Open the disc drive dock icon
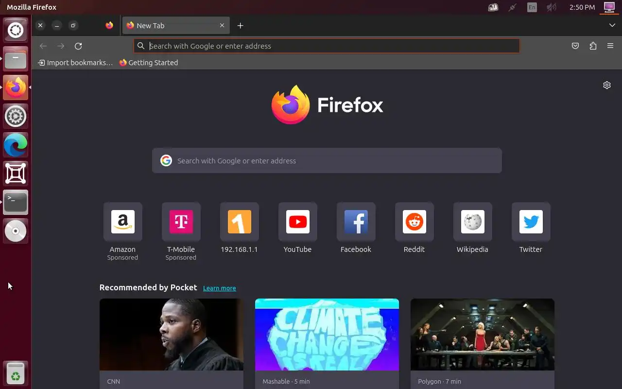Screen dimensions: 622x389 [16, 231]
